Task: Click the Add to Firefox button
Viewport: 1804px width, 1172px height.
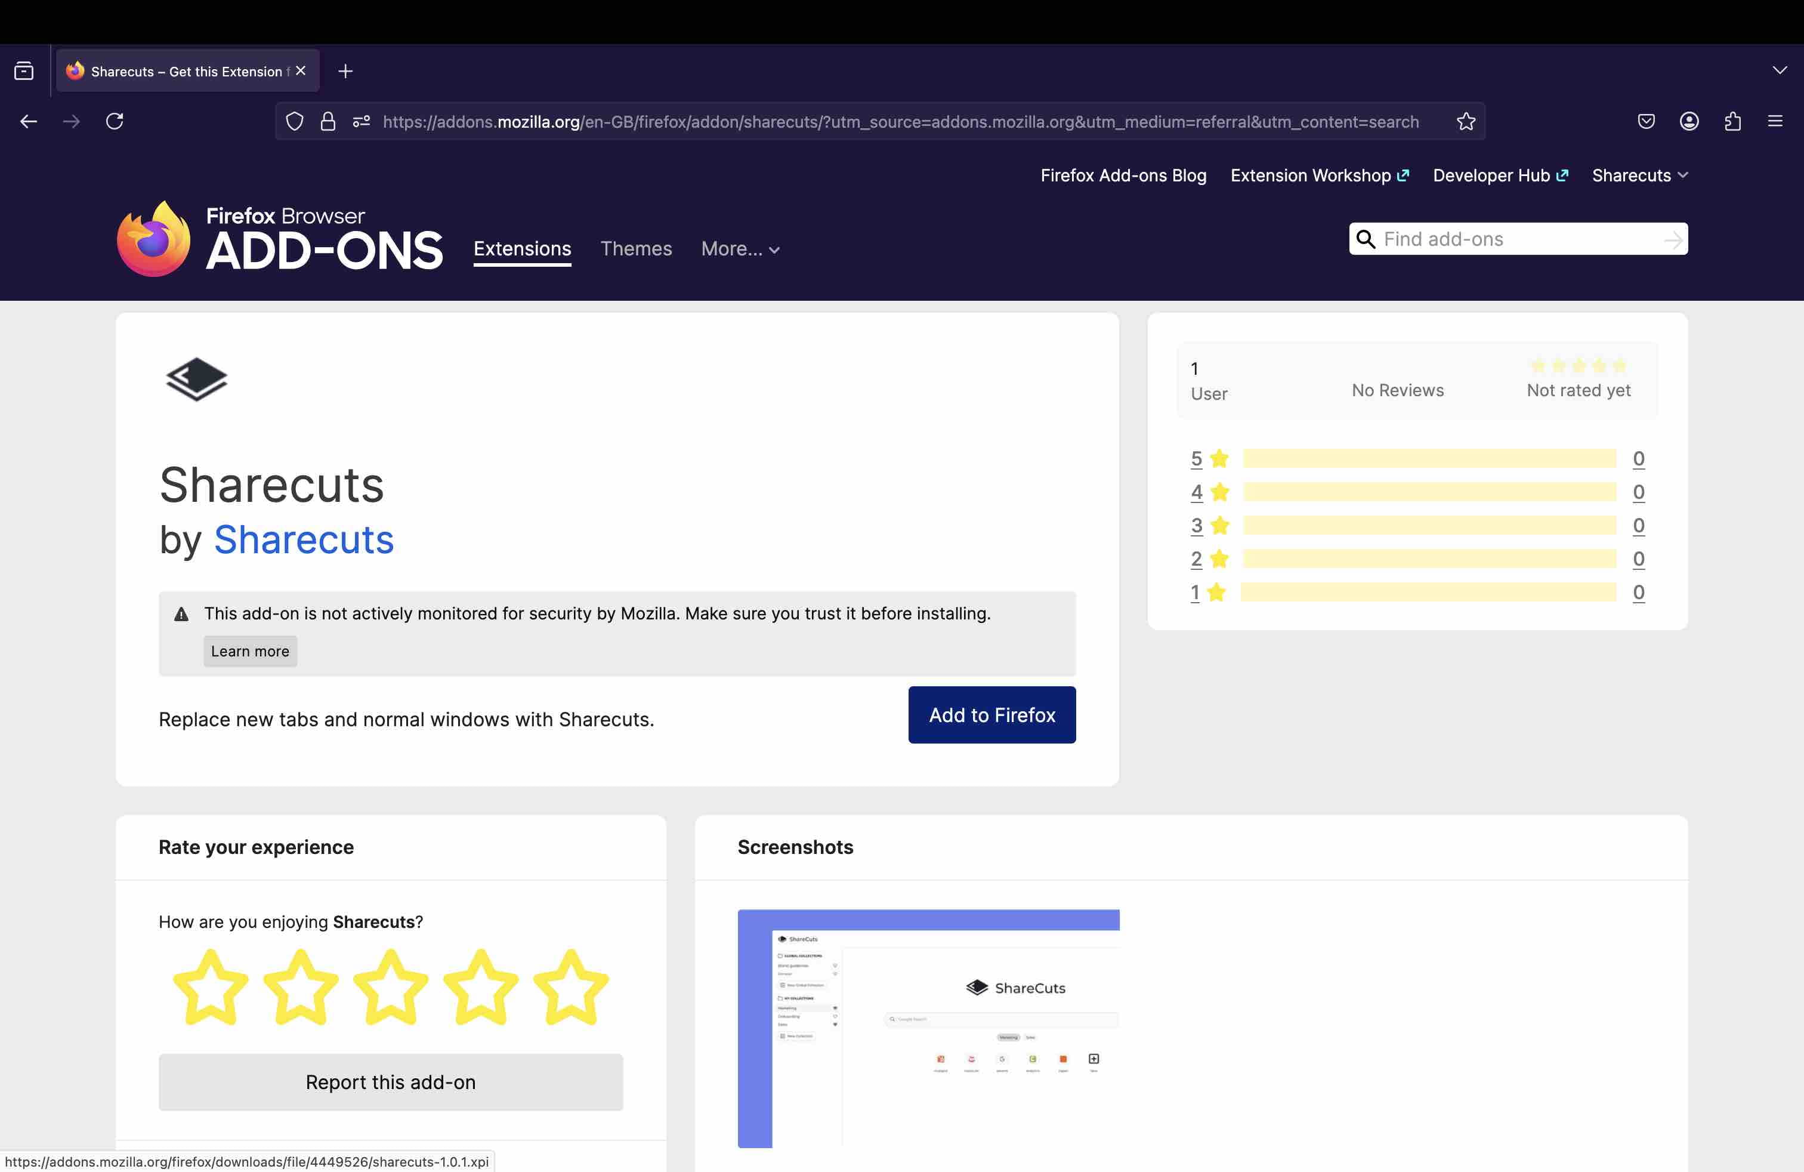Action: coord(991,715)
